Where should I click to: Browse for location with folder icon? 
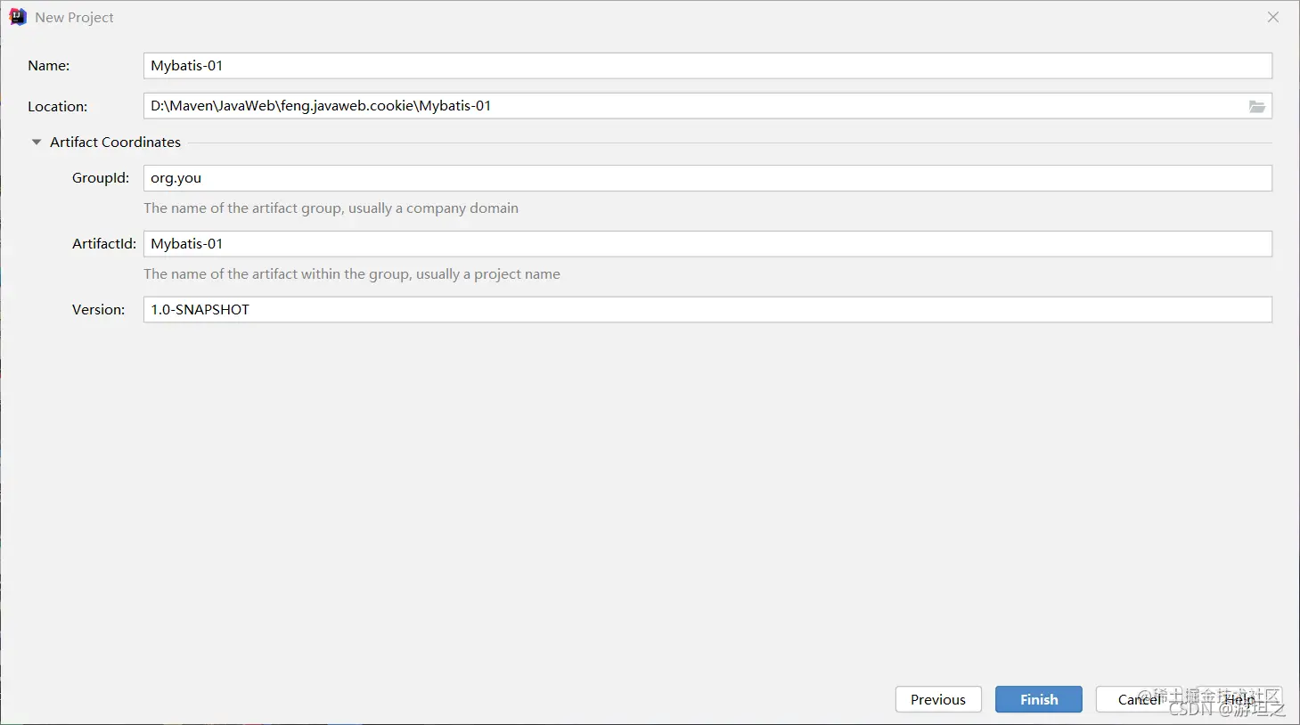pos(1256,106)
